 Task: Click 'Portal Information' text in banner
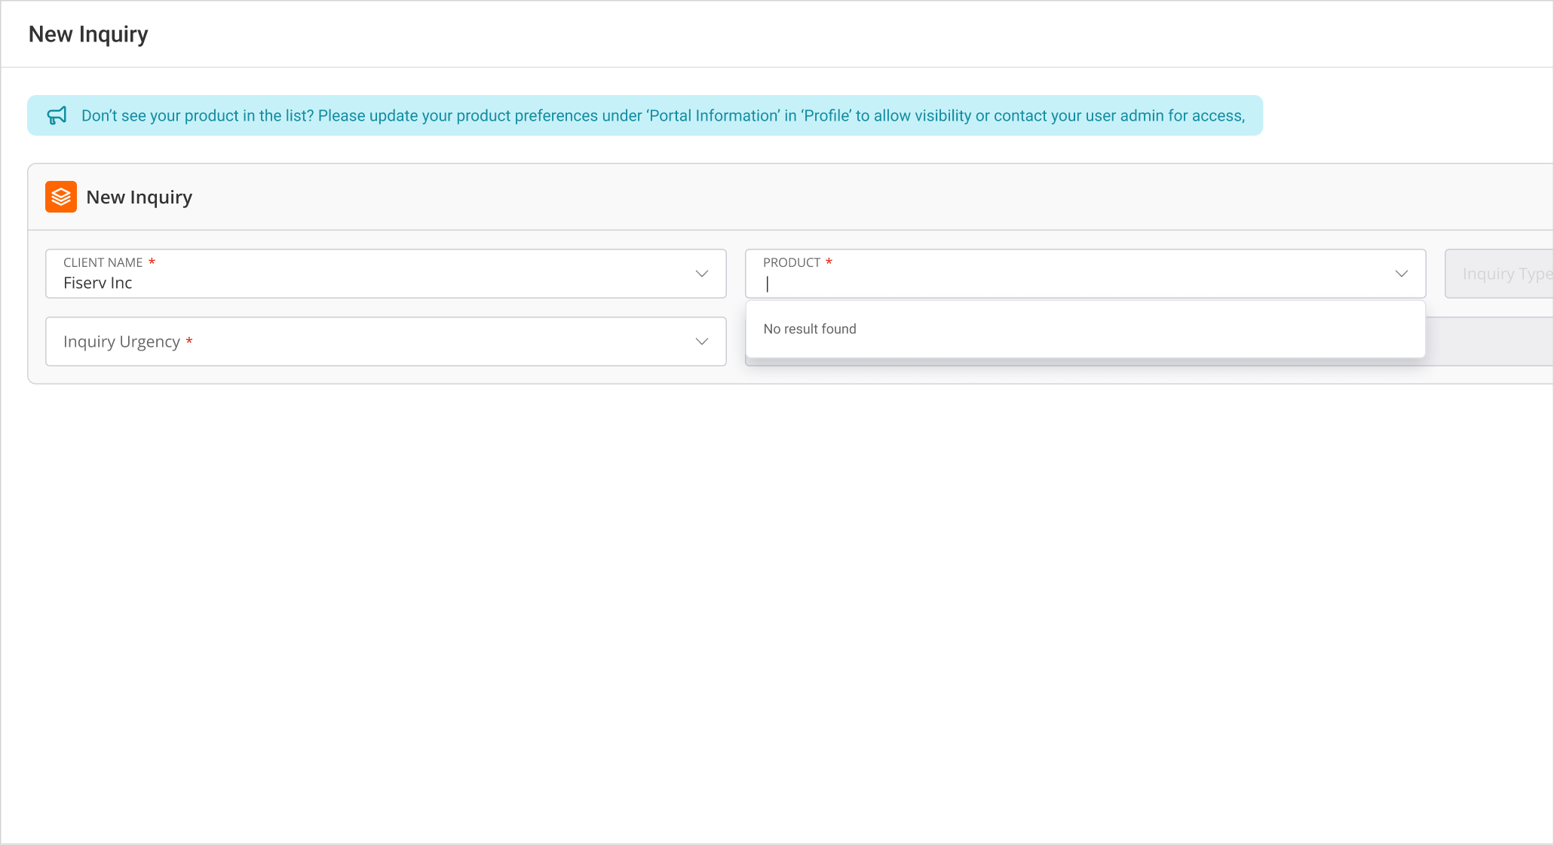click(713, 115)
